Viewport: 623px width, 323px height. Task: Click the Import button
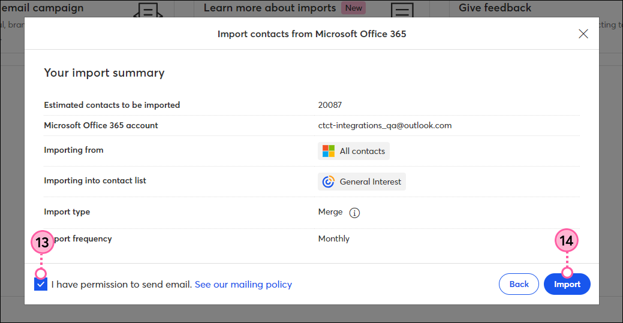pyautogui.click(x=567, y=284)
